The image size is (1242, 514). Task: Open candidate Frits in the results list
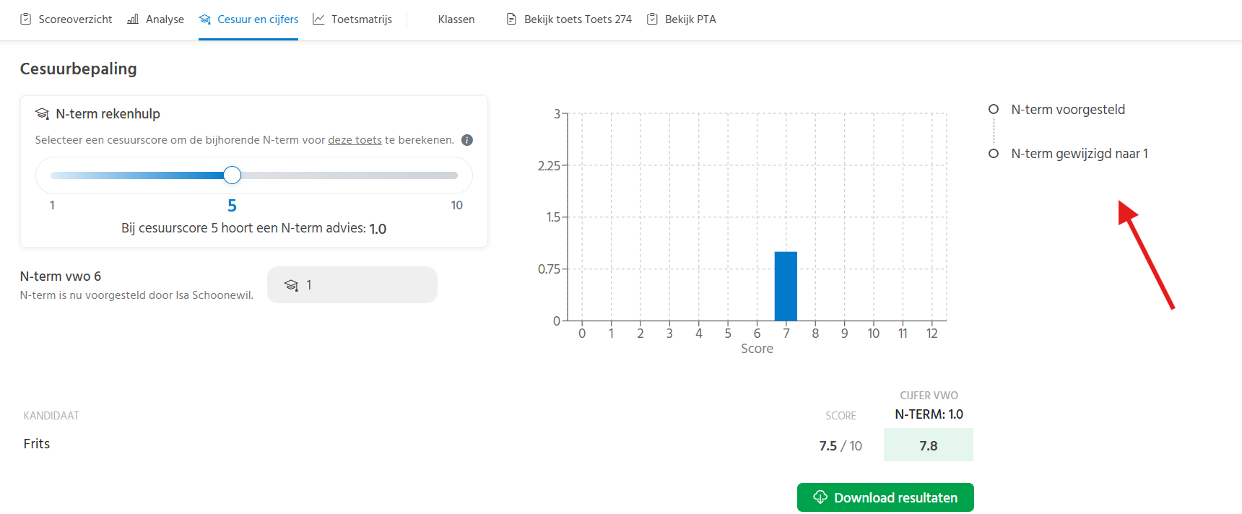click(37, 444)
